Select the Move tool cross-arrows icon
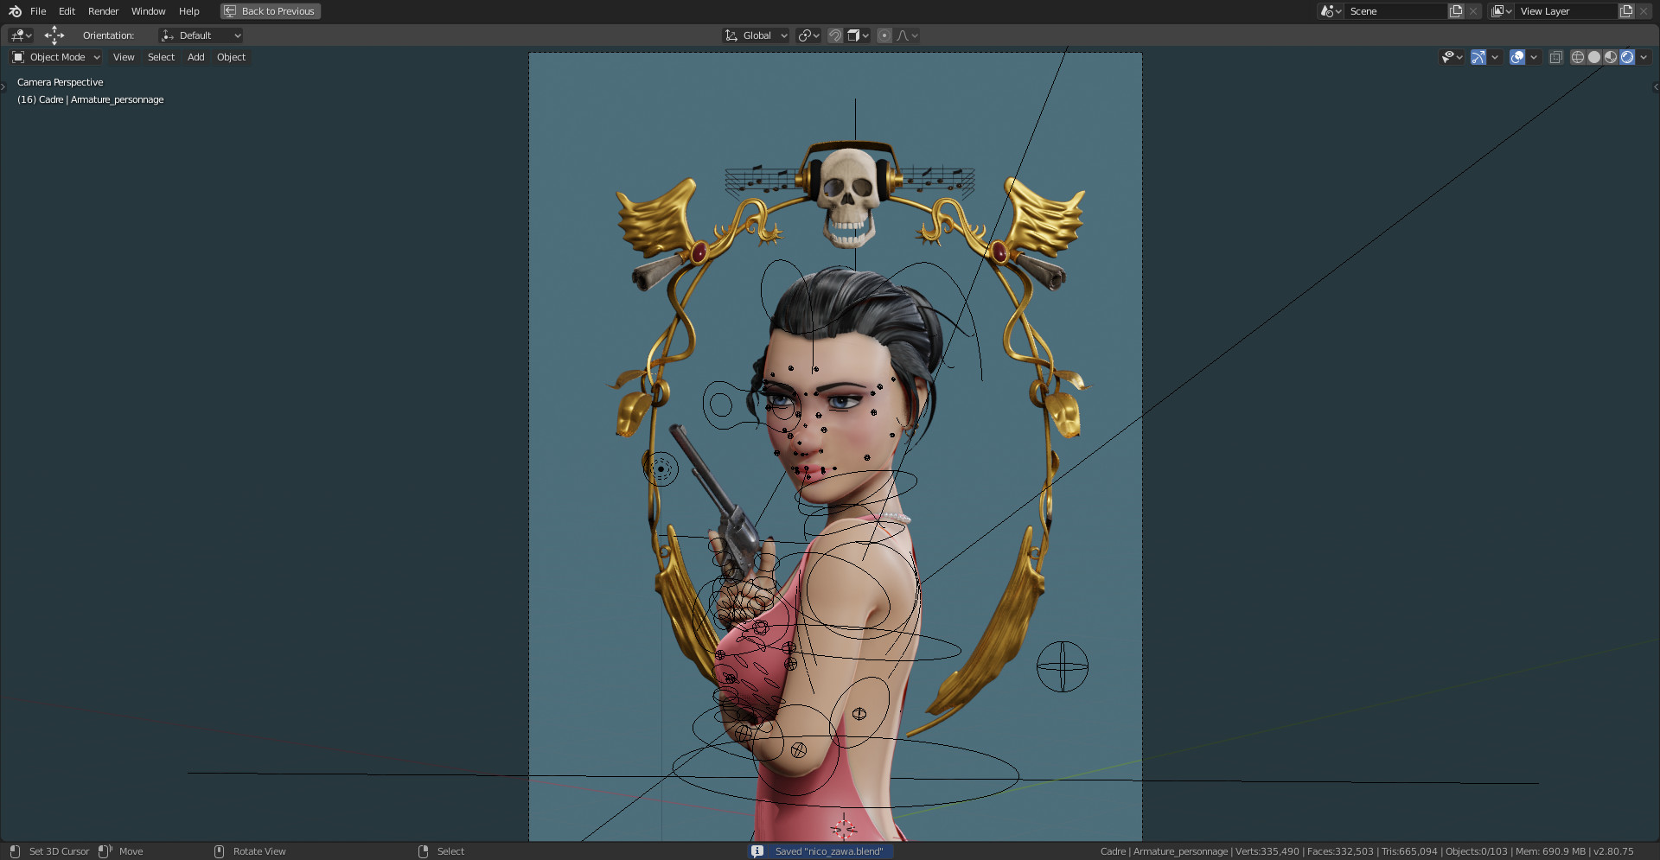1660x860 pixels. [54, 35]
